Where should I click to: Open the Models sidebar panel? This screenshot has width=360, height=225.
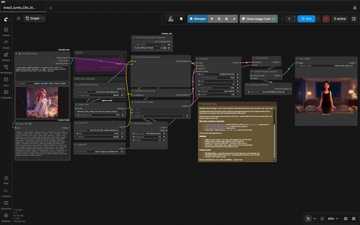click(x=6, y=57)
